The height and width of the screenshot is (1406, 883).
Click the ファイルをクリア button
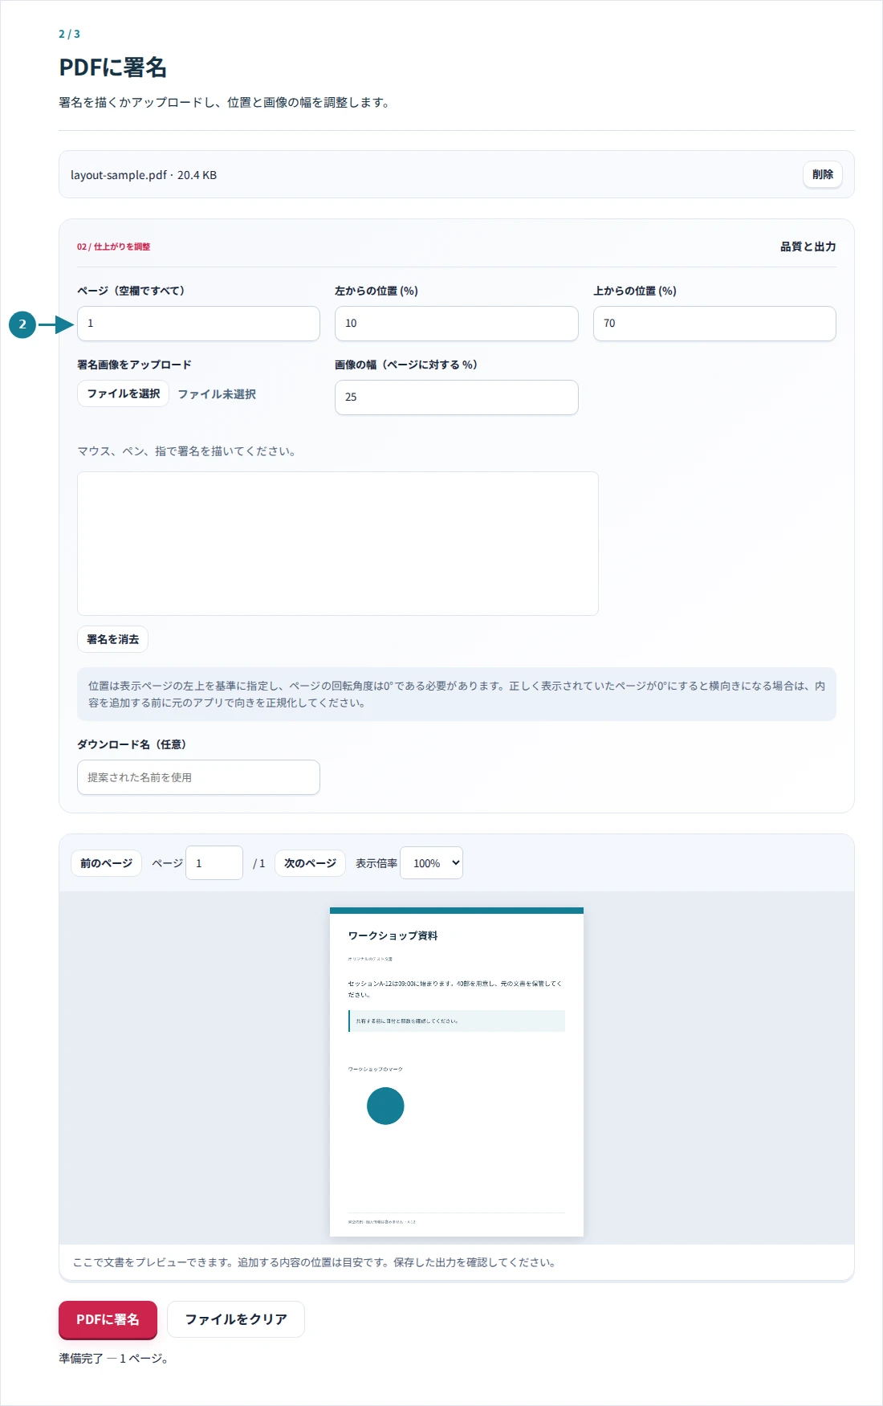pyautogui.click(x=236, y=1319)
